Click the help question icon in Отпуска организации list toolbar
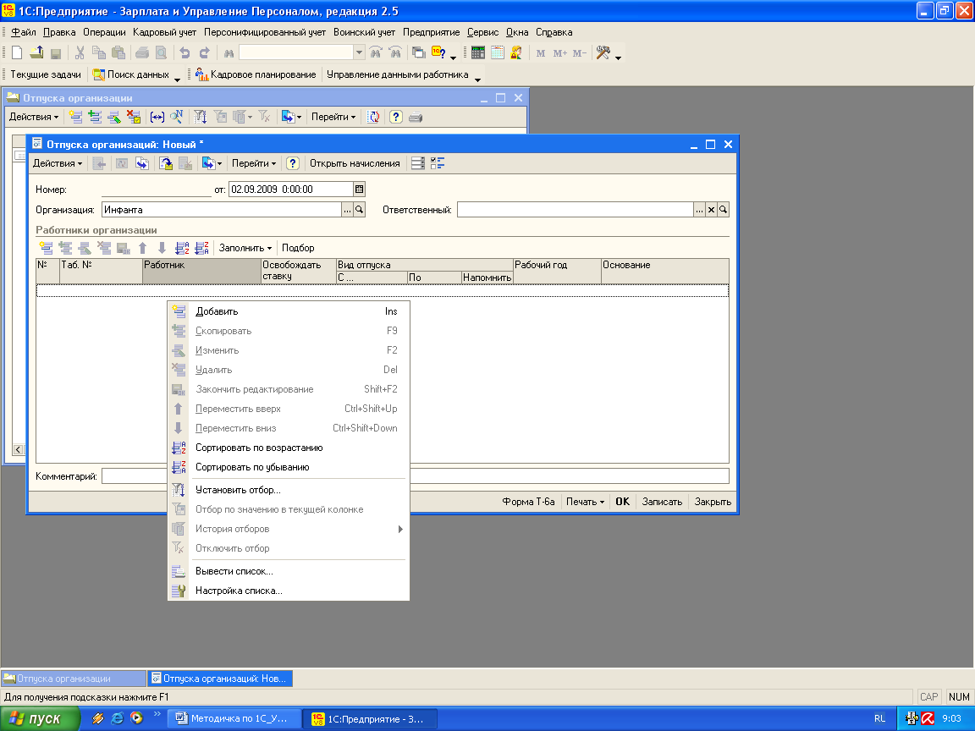Image resolution: width=975 pixels, height=731 pixels. pyautogui.click(x=396, y=117)
